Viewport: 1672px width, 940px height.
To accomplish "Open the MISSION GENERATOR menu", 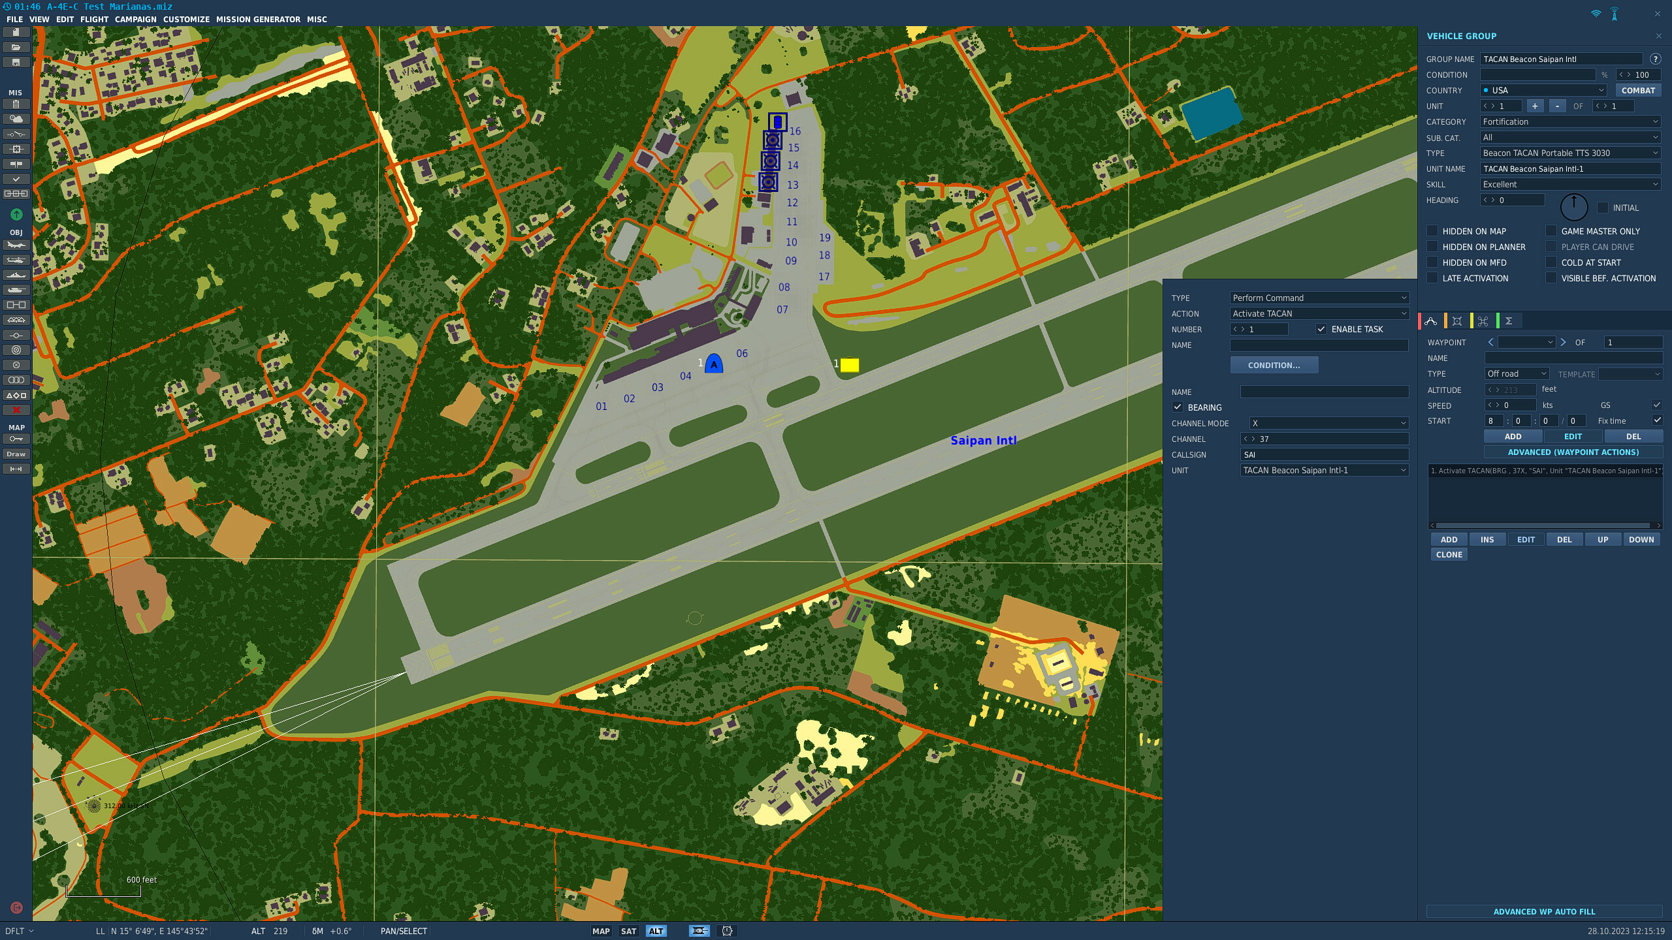I will [x=258, y=19].
